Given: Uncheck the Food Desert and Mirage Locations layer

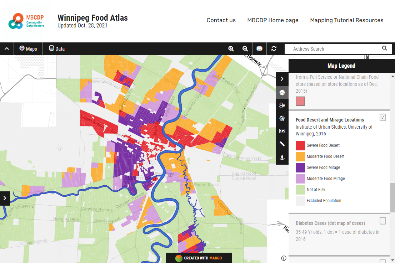Looking at the screenshot, I should click(x=382, y=117).
